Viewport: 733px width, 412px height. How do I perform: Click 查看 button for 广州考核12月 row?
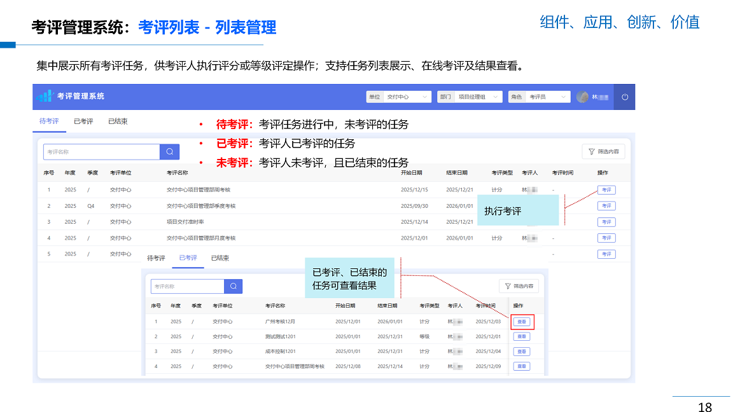pyautogui.click(x=522, y=322)
